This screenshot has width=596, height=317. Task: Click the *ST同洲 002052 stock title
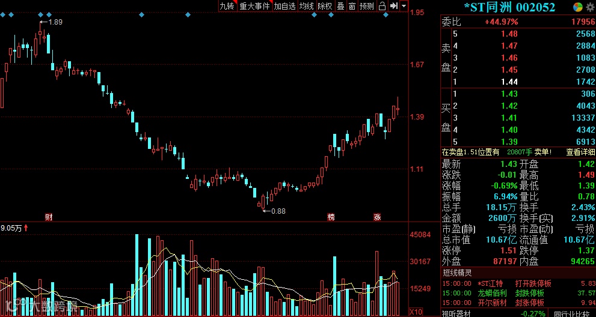[509, 7]
